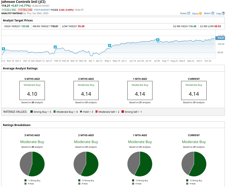Select the earnings E marker near May 5
226x187 pixels.
(109, 45)
